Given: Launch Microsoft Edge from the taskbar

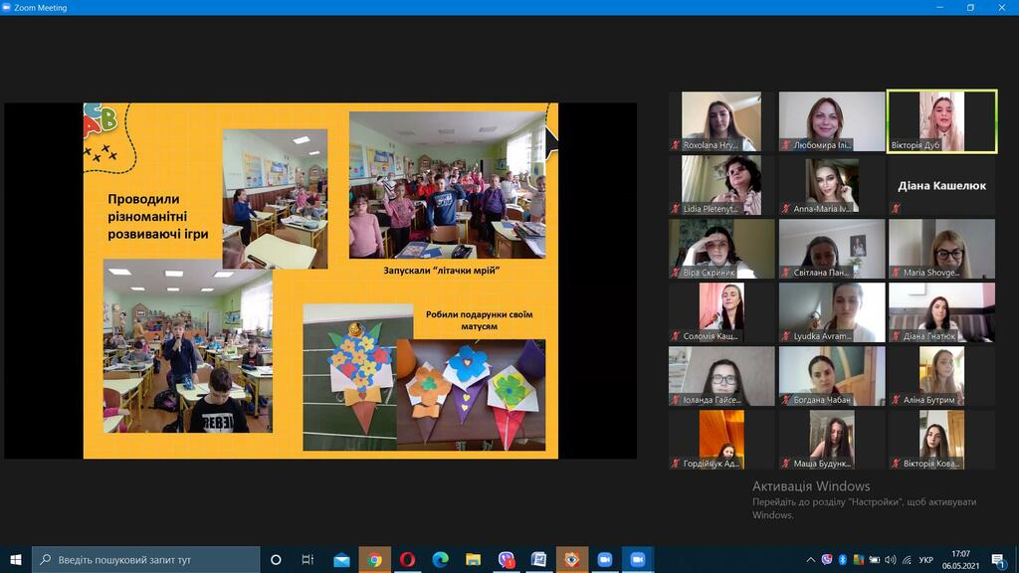Looking at the screenshot, I should [440, 559].
